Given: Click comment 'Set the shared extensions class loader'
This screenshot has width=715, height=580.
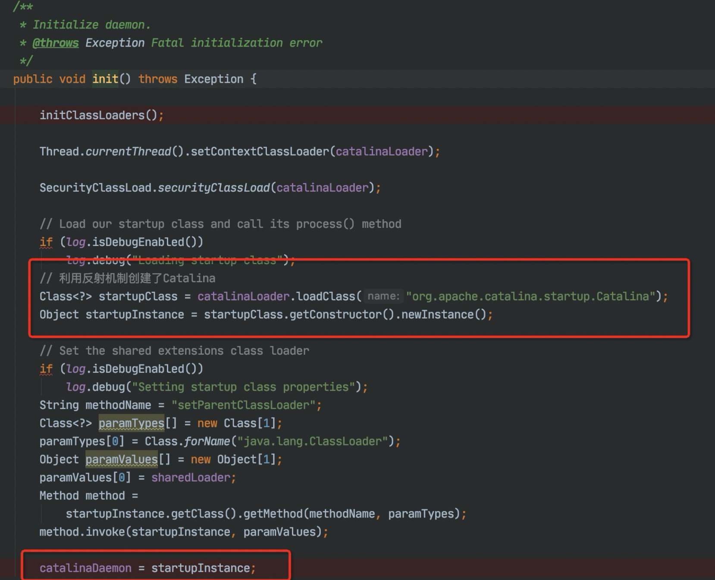Looking at the screenshot, I should coord(175,351).
